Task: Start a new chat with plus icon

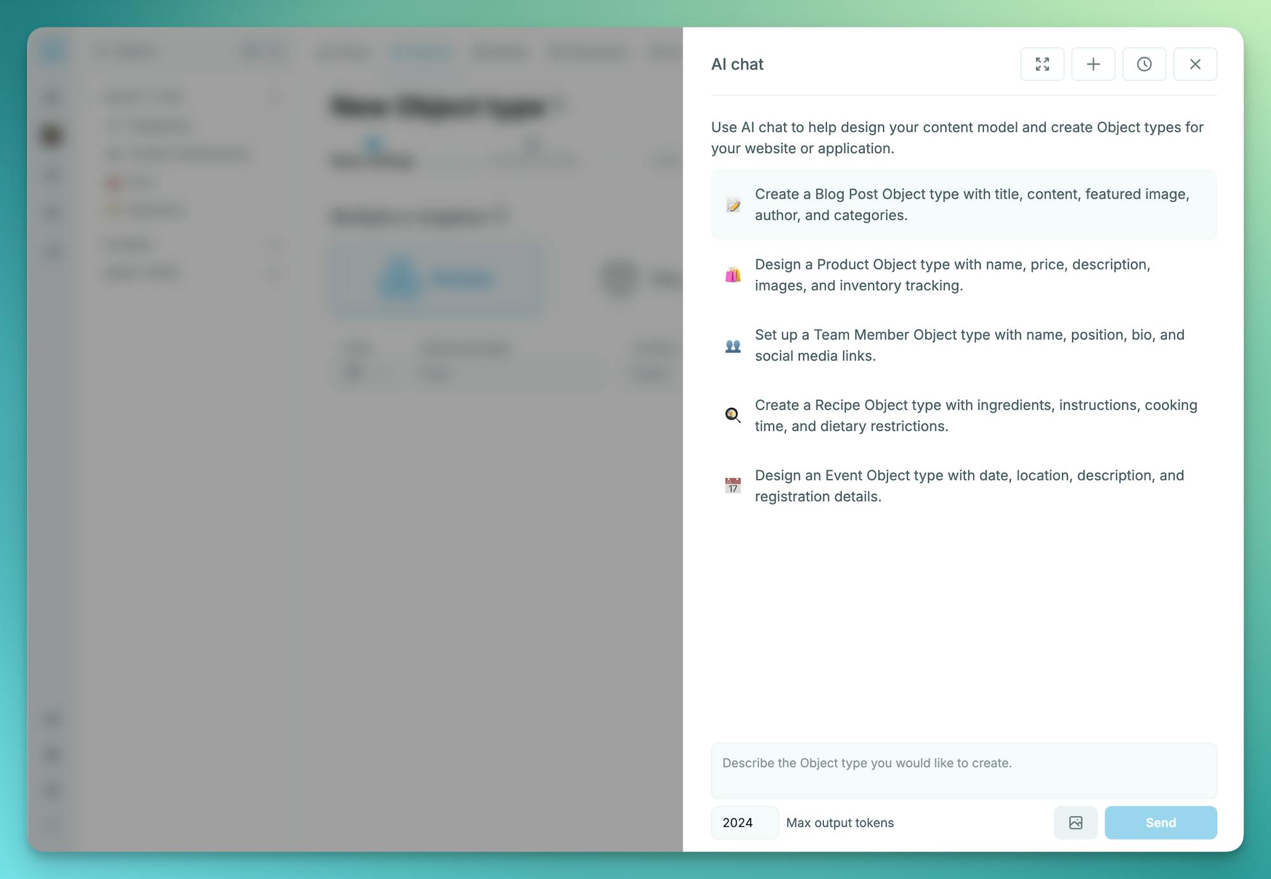Action: (x=1093, y=64)
